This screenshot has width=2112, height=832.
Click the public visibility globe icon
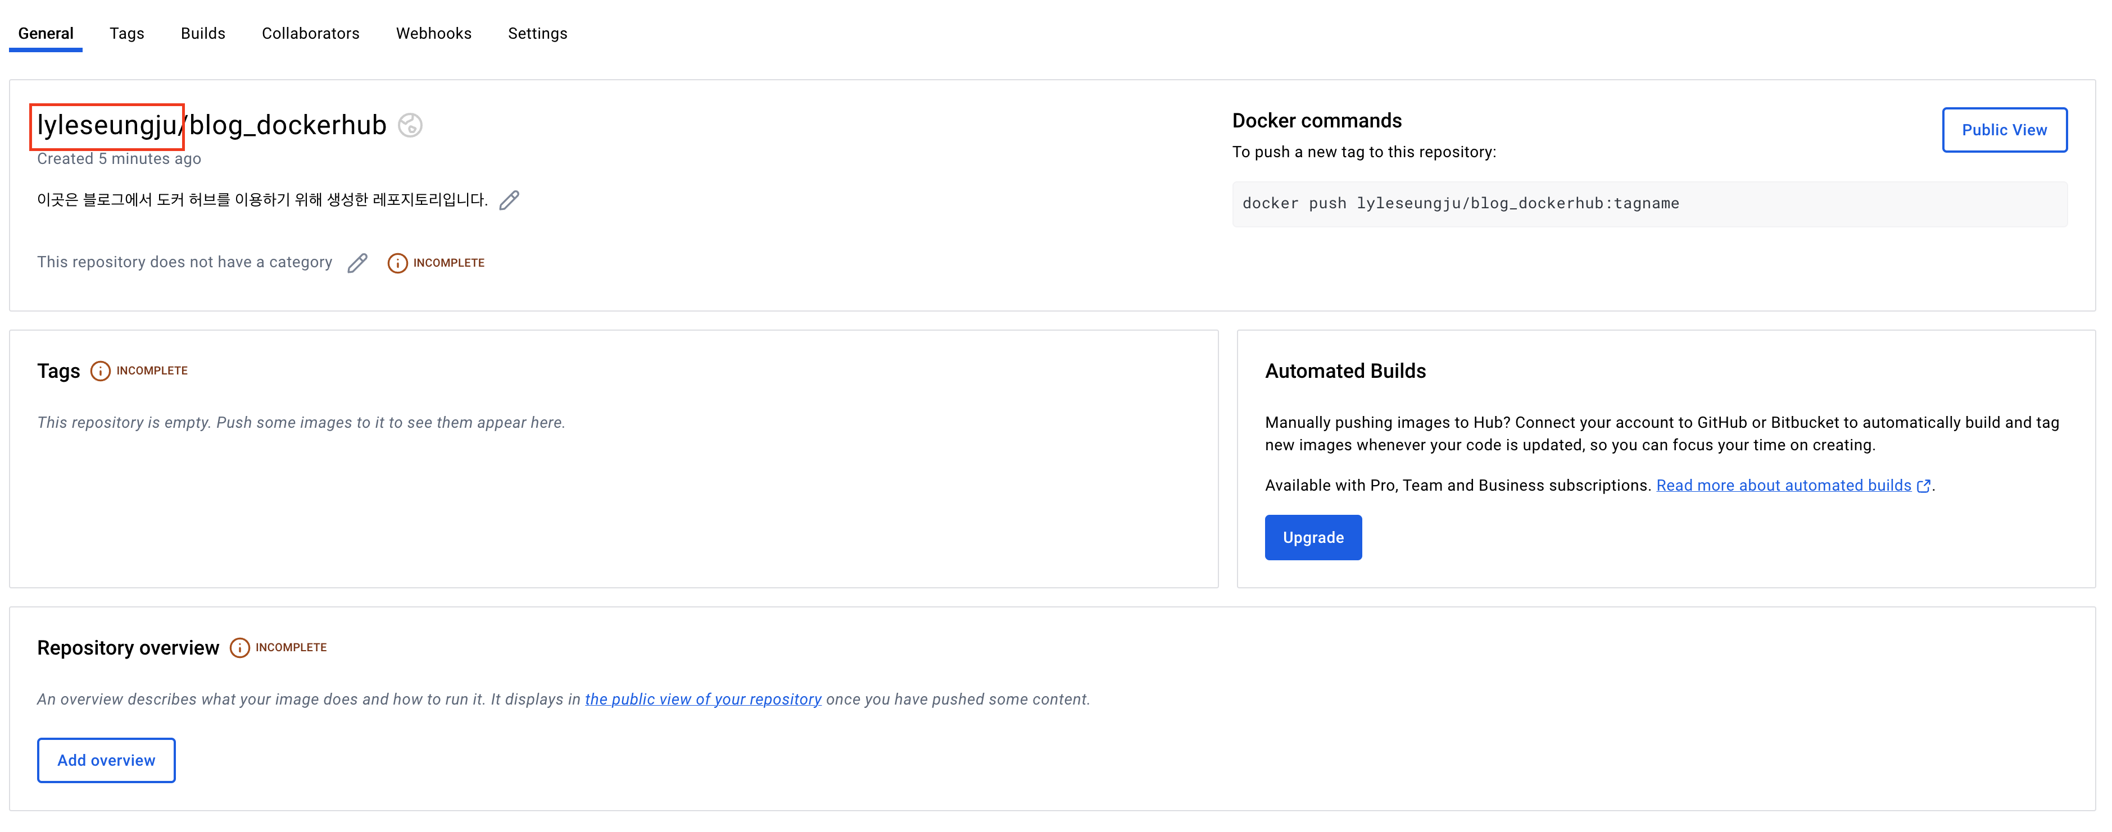(x=410, y=125)
